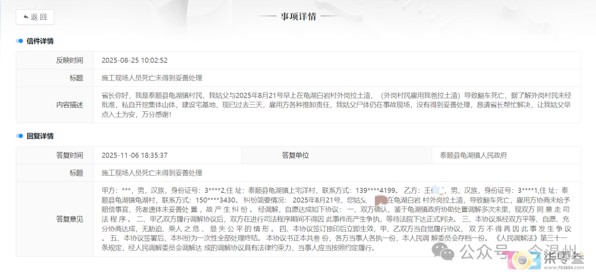The height and width of the screenshot is (276, 596).
Task: Click the blue dot icon beside 信件详情
Action: pyautogui.click(x=20, y=41)
